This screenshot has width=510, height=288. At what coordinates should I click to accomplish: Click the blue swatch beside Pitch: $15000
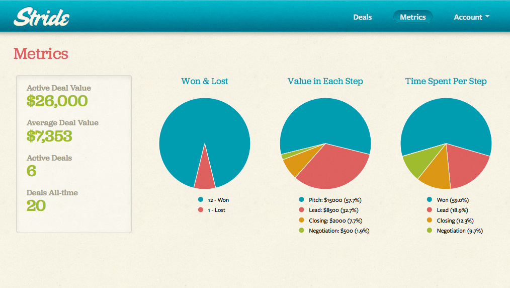(301, 199)
